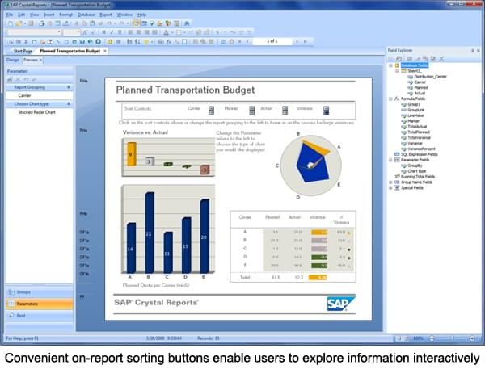Click the page number field 1 of 1
The height and width of the screenshot is (369, 485).
pyautogui.click(x=272, y=41)
